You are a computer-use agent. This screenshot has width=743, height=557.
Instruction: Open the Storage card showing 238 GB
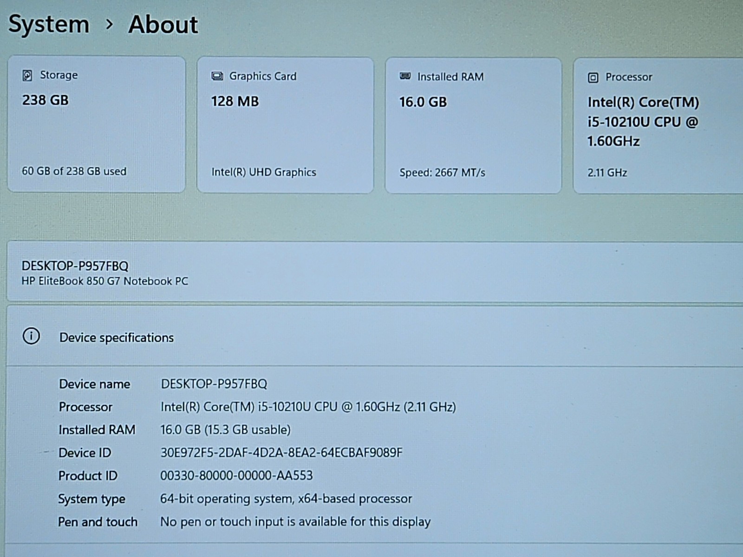pos(97,124)
